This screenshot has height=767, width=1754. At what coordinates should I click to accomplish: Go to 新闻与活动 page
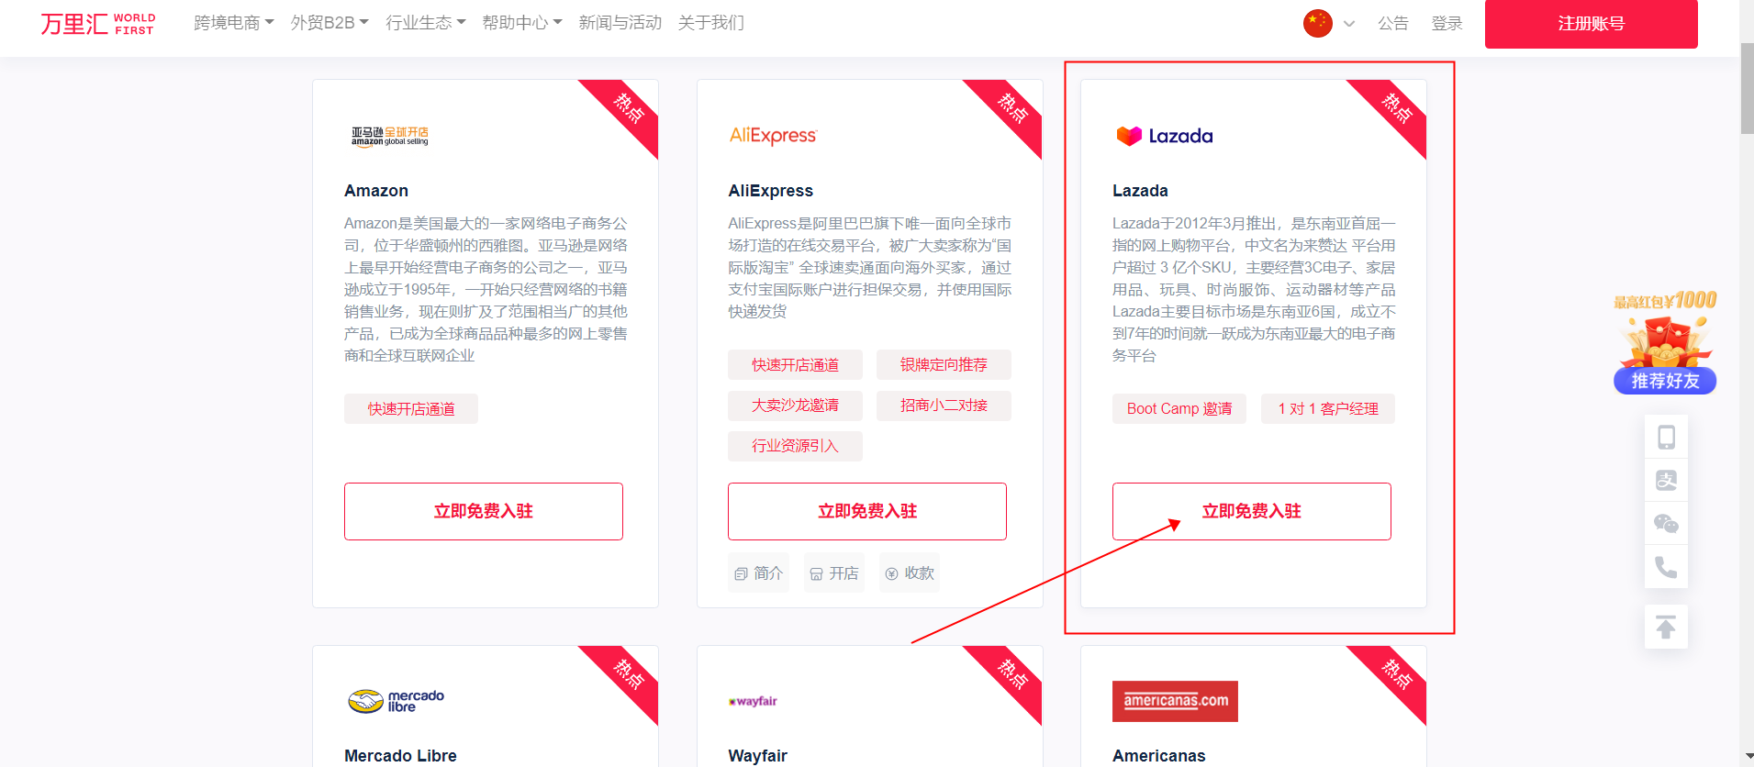pos(620,23)
